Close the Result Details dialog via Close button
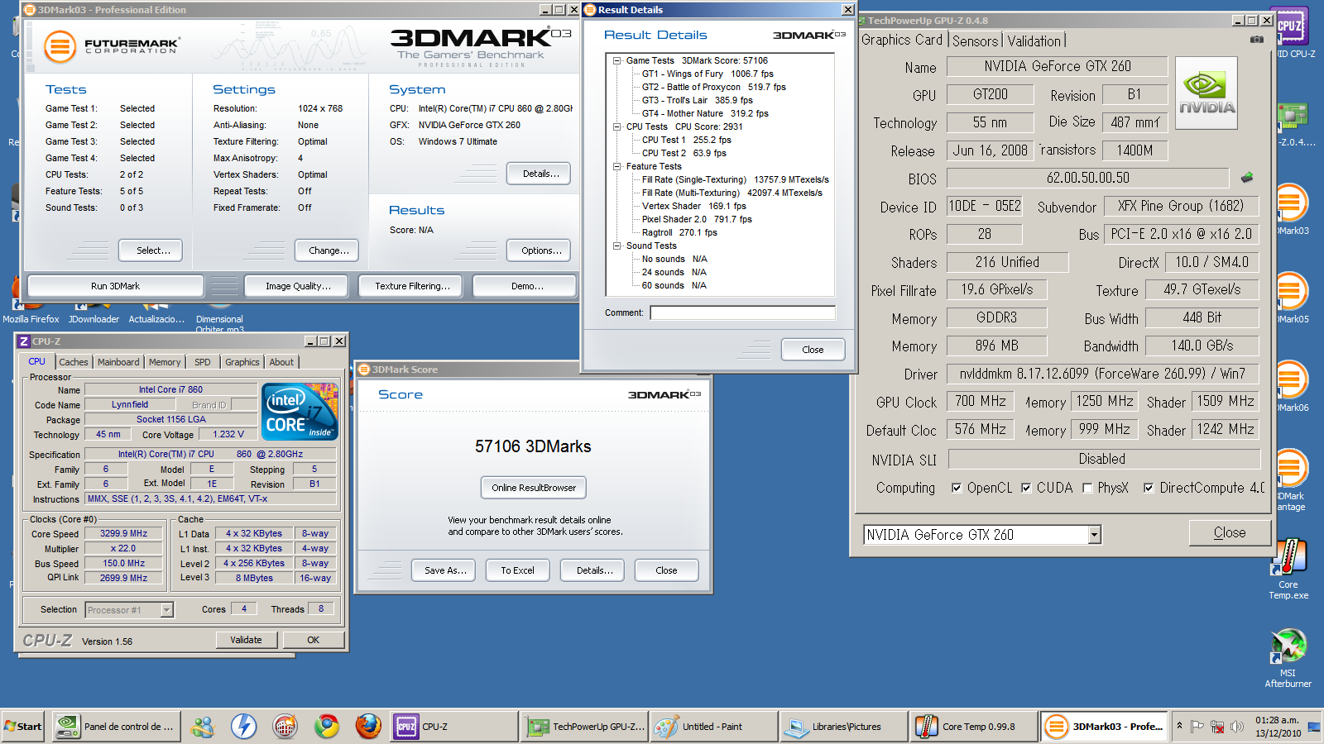 click(813, 350)
